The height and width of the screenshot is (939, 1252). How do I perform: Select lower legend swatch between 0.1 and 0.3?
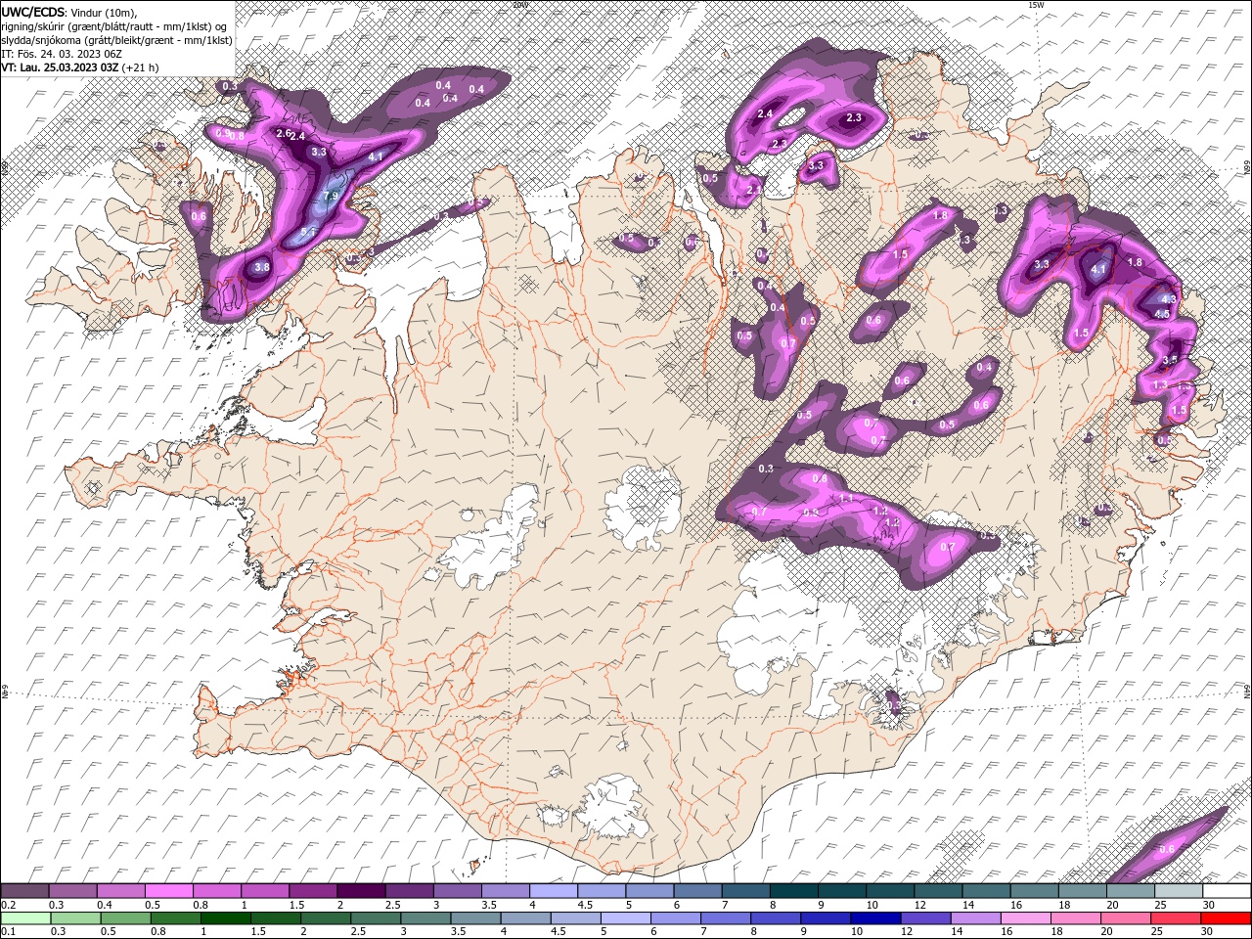(x=25, y=918)
